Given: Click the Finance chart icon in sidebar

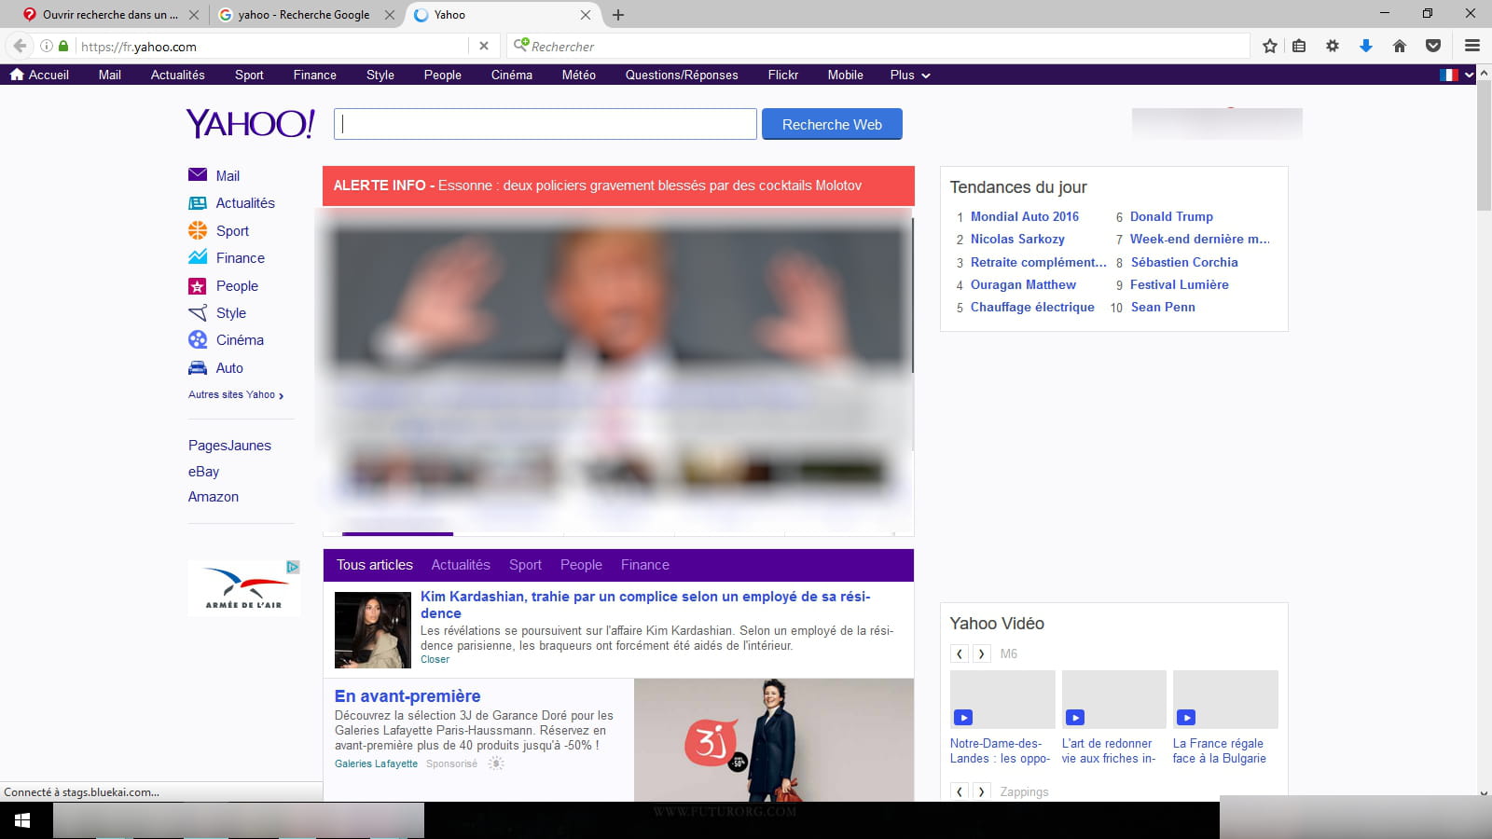Looking at the screenshot, I should (198, 257).
